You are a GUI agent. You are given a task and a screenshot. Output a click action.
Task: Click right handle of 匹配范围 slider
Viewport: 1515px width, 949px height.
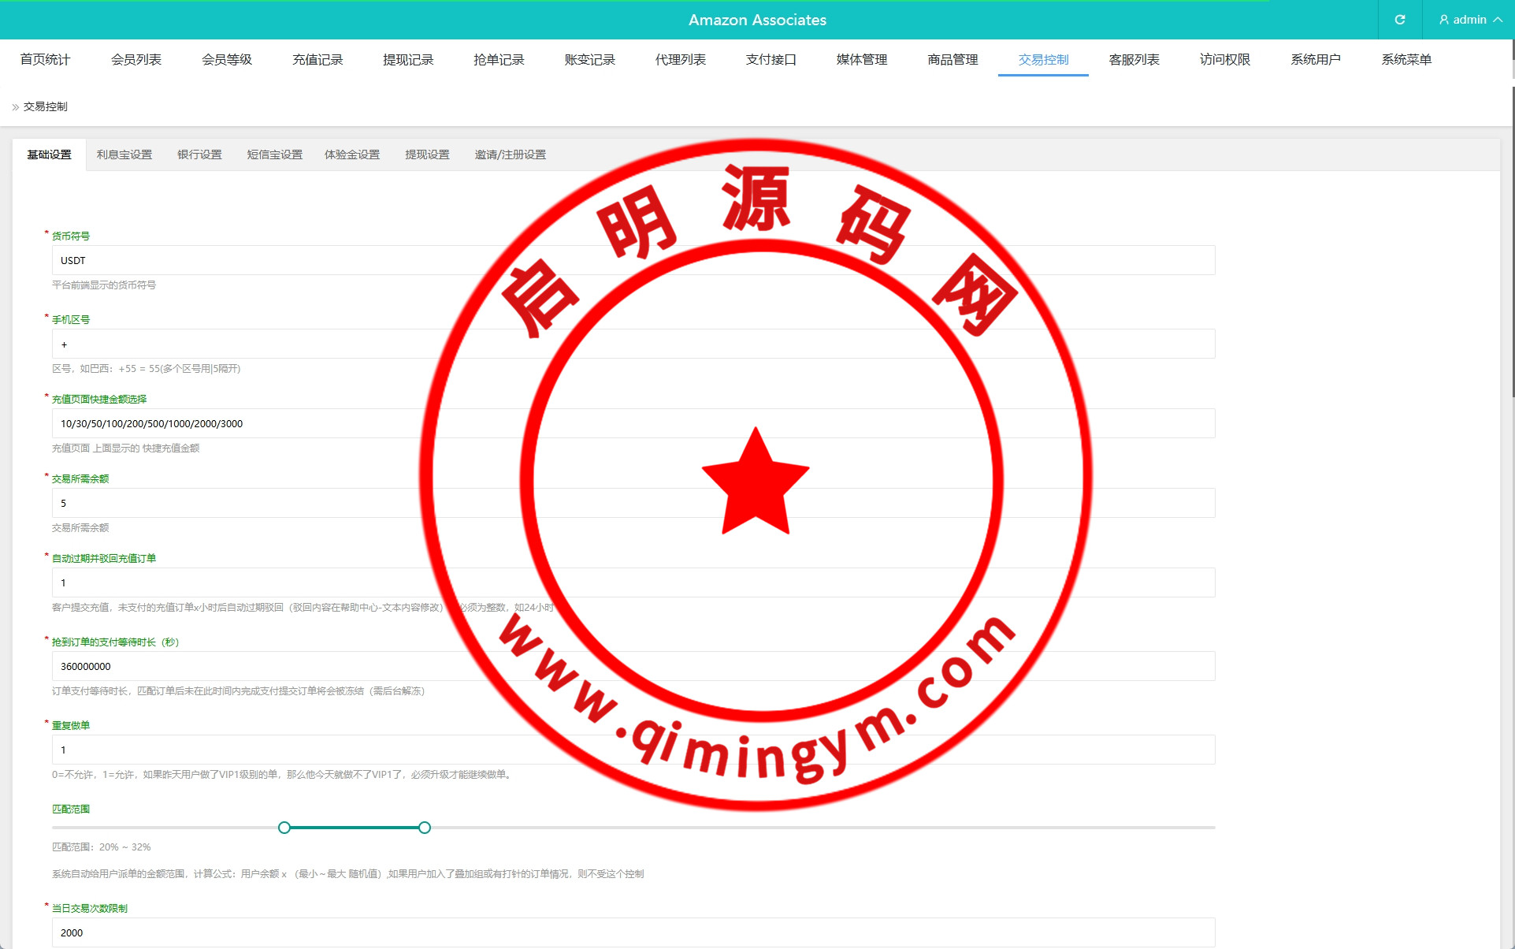(x=425, y=828)
